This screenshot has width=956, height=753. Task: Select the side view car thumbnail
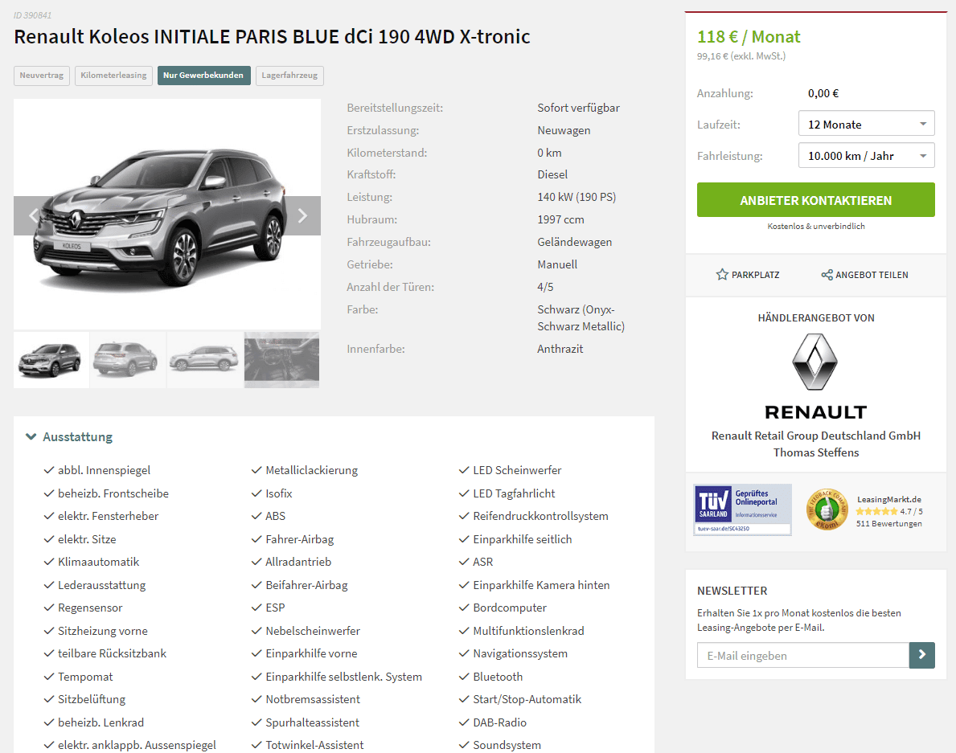point(204,359)
